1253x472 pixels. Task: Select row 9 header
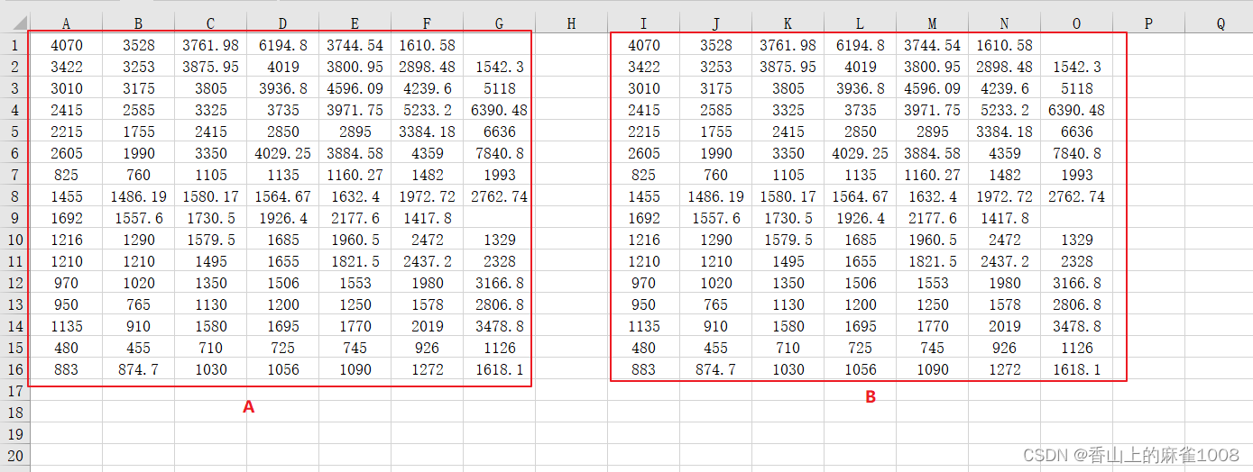[15, 218]
